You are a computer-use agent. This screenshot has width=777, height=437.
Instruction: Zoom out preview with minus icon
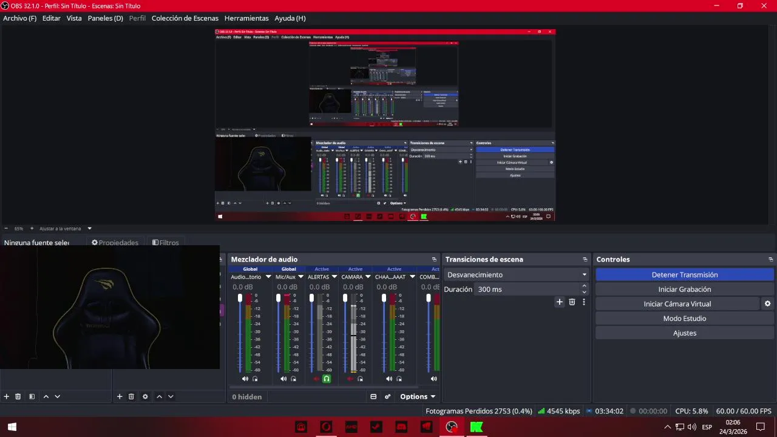[x=6, y=228]
